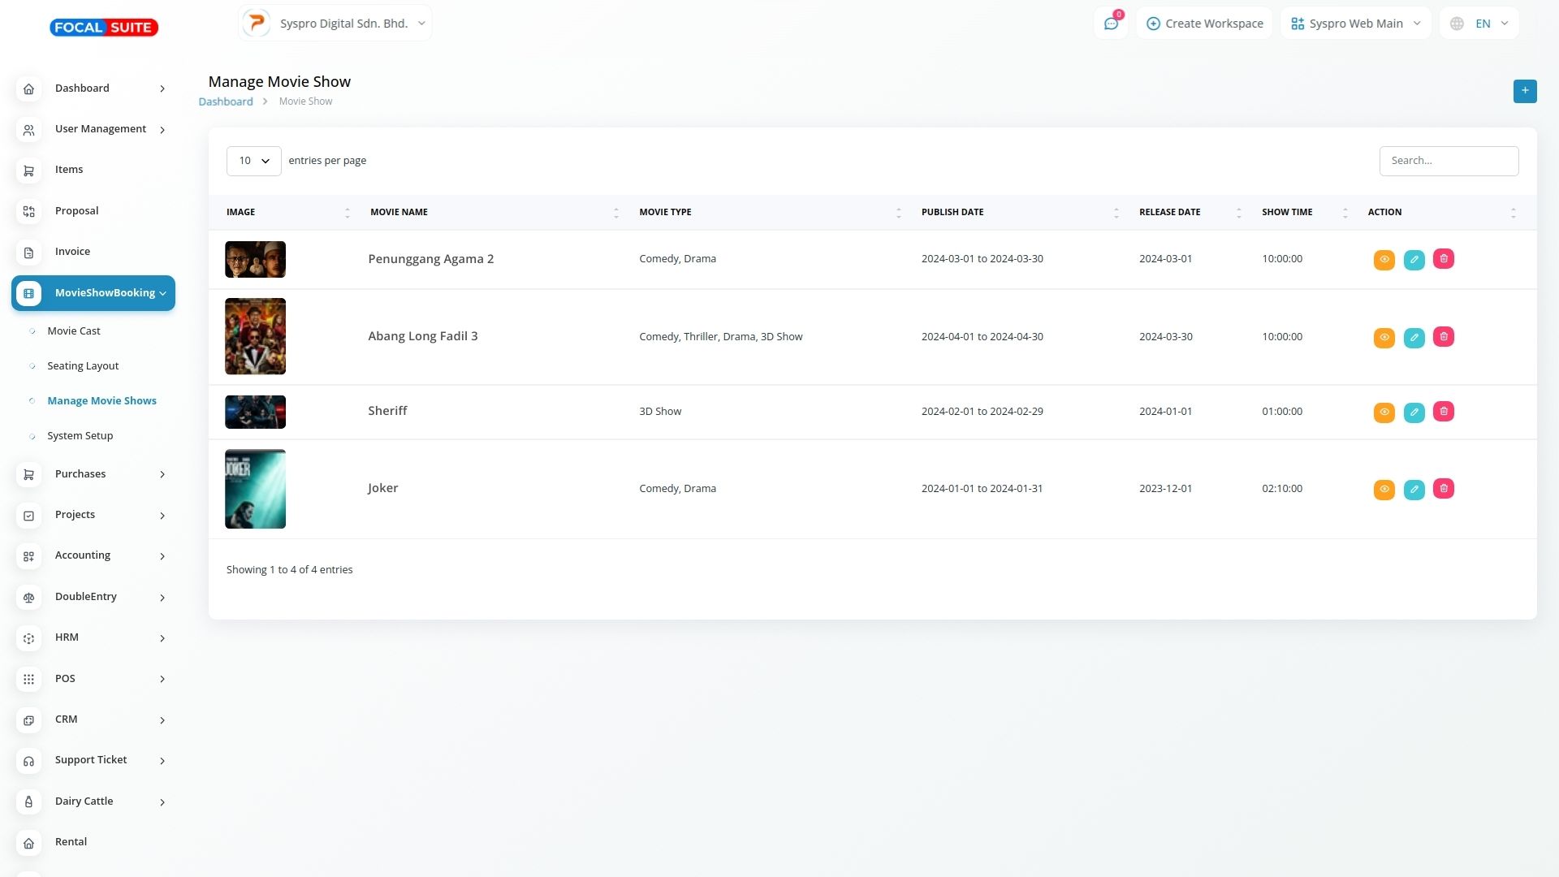Sort table by Movie Name column

(x=399, y=212)
